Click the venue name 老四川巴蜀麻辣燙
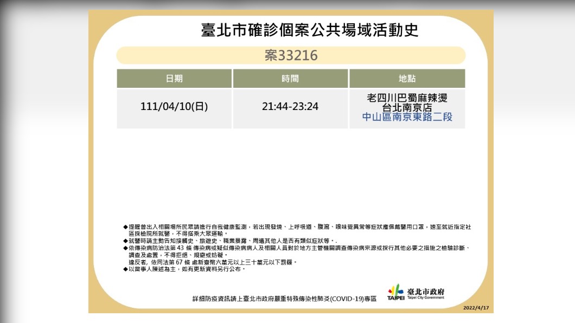This screenshot has height=323, width=575. pyautogui.click(x=407, y=98)
